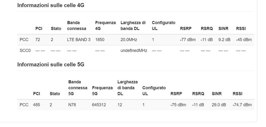The image size is (266, 127).
Task: Click the 4G RSSI value -45 dBm
Action: (x=244, y=40)
